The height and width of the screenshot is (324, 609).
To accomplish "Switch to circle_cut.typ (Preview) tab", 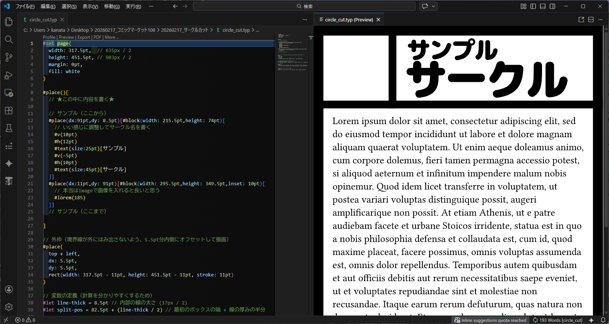I will [x=349, y=20].
